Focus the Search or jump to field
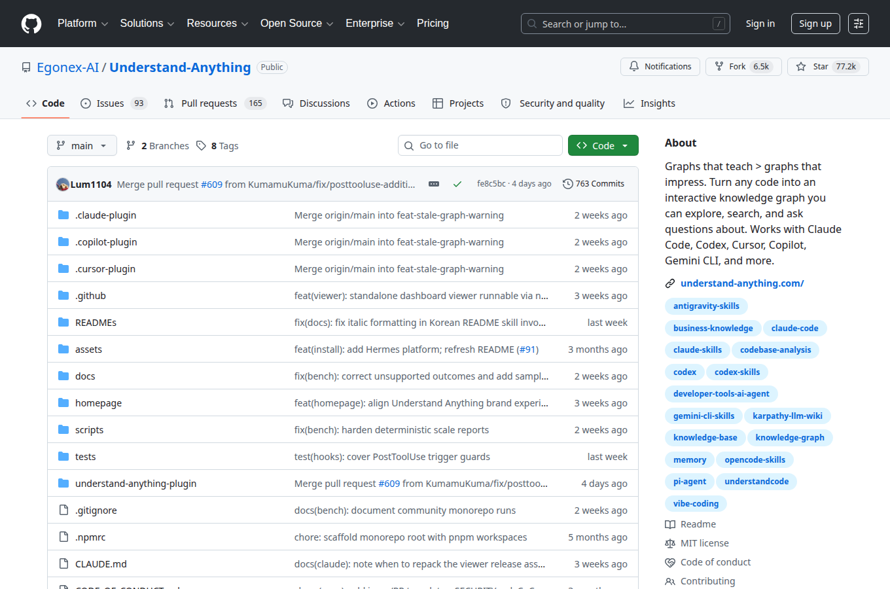The image size is (890, 589). tap(626, 24)
